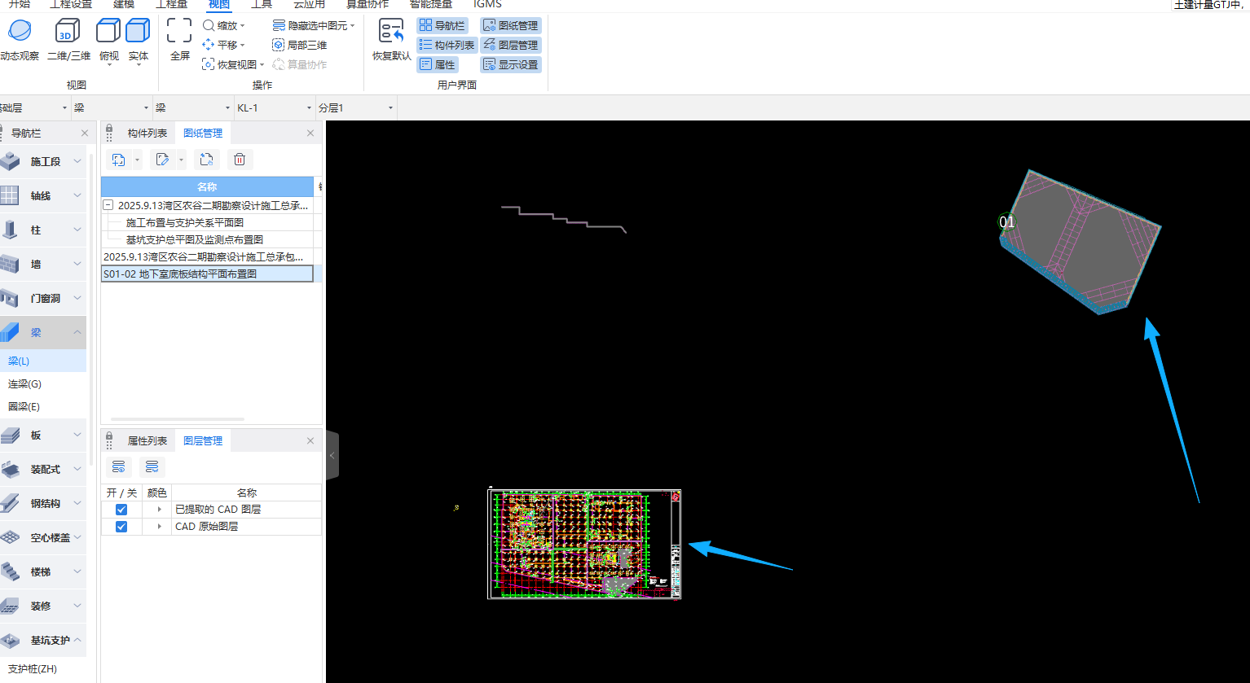Click 隐藏选中图元 hide selected elements
Screen dimensions: 1250x683
click(x=314, y=25)
